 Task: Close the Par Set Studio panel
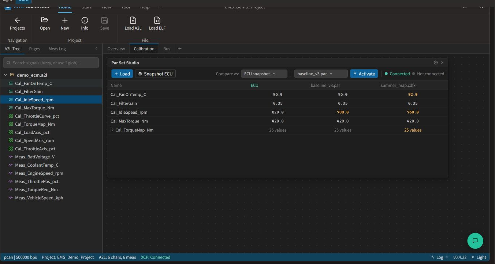point(442,63)
